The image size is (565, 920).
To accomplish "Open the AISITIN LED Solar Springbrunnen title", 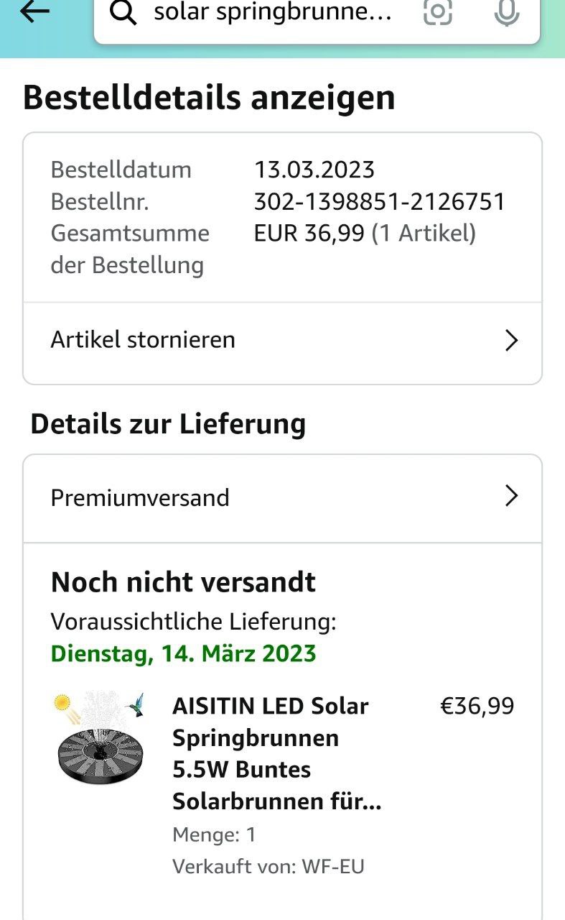I will (276, 753).
